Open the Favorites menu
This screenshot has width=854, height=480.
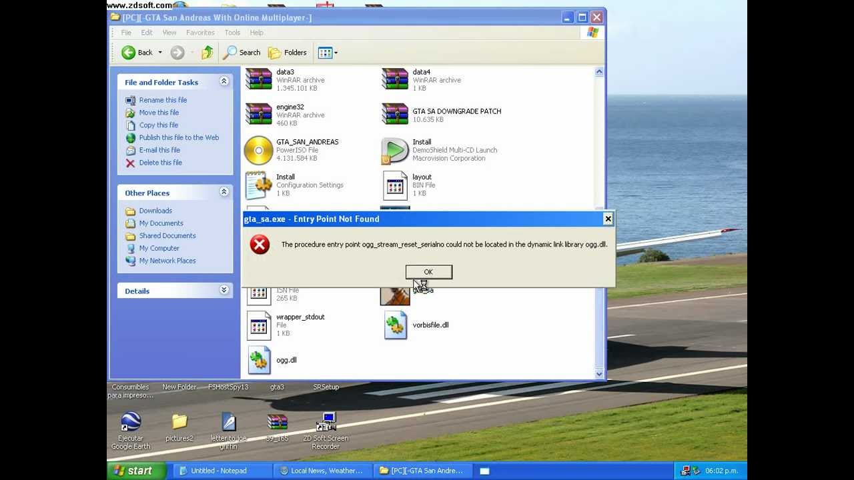200,33
